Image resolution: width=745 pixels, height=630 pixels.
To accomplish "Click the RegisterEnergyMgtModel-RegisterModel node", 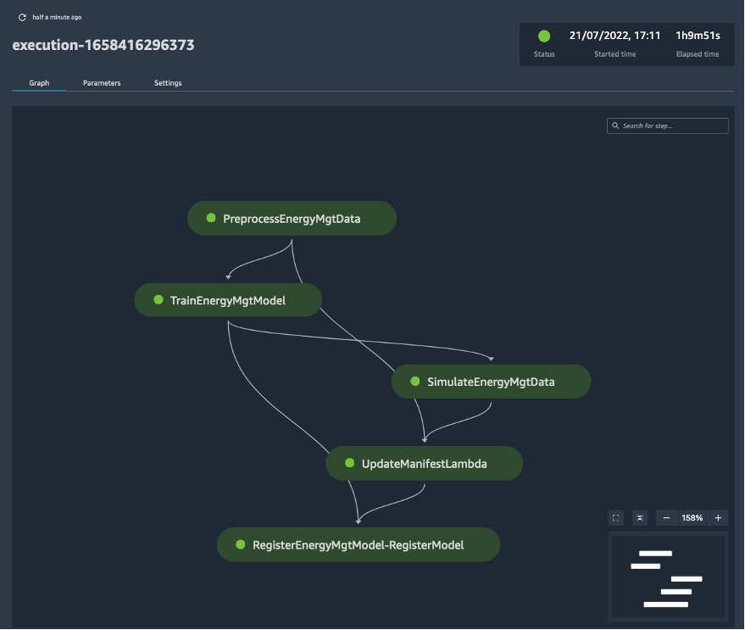I will (358, 544).
